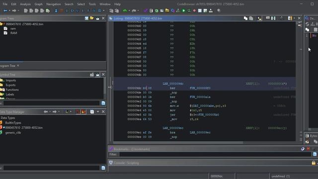The image size is (318, 179).
Task: Click the red diamond toolbar icon
Action: pyautogui.click(x=194, y=10)
